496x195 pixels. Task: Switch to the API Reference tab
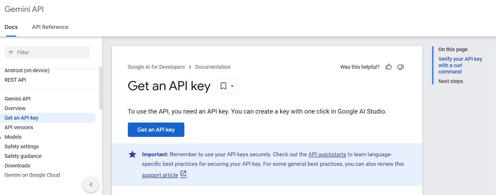(50, 27)
